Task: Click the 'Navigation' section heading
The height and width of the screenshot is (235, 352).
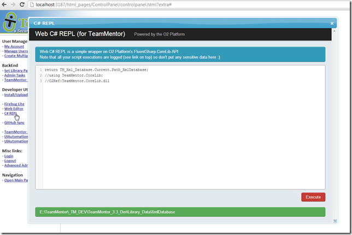Action: 13,175
